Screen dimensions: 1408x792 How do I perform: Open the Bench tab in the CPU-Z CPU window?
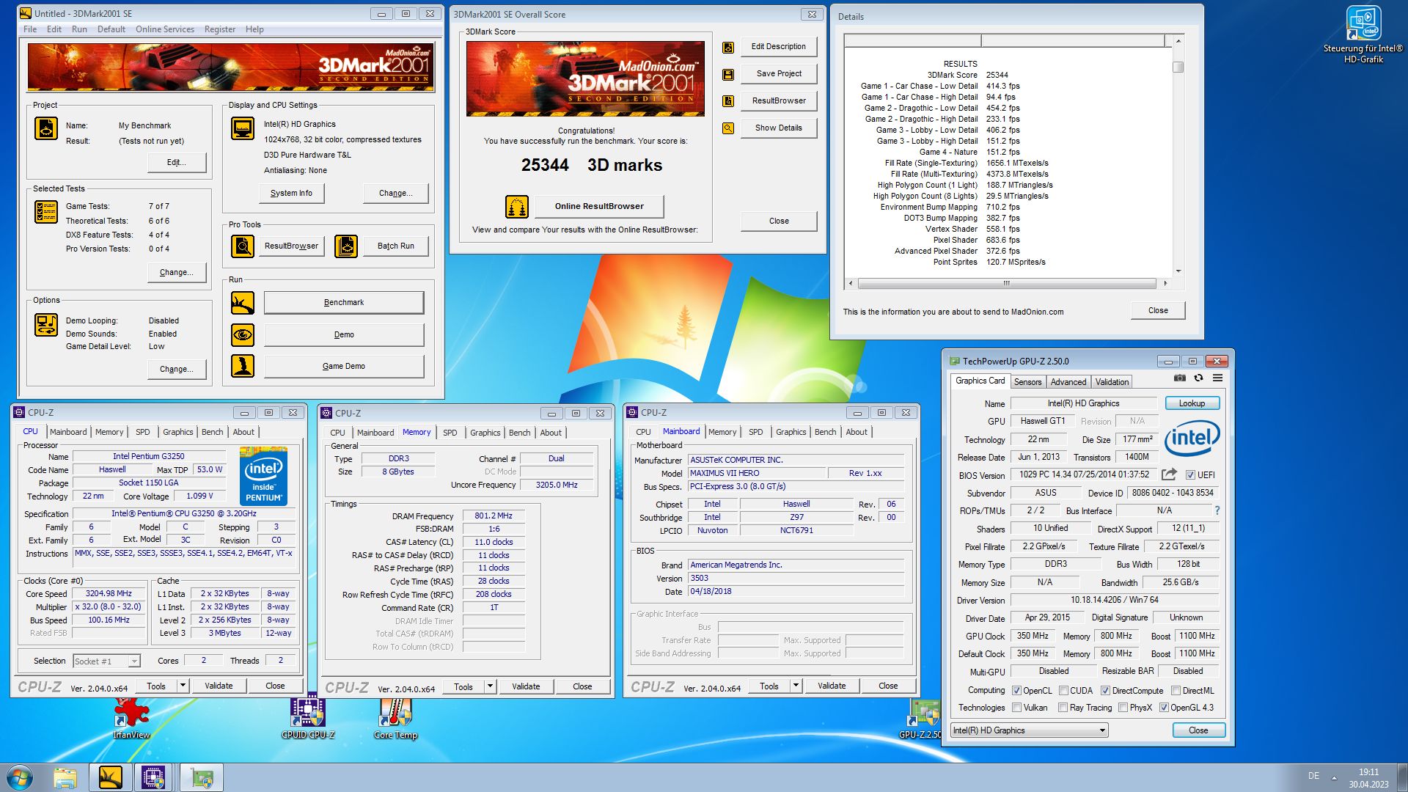click(212, 432)
